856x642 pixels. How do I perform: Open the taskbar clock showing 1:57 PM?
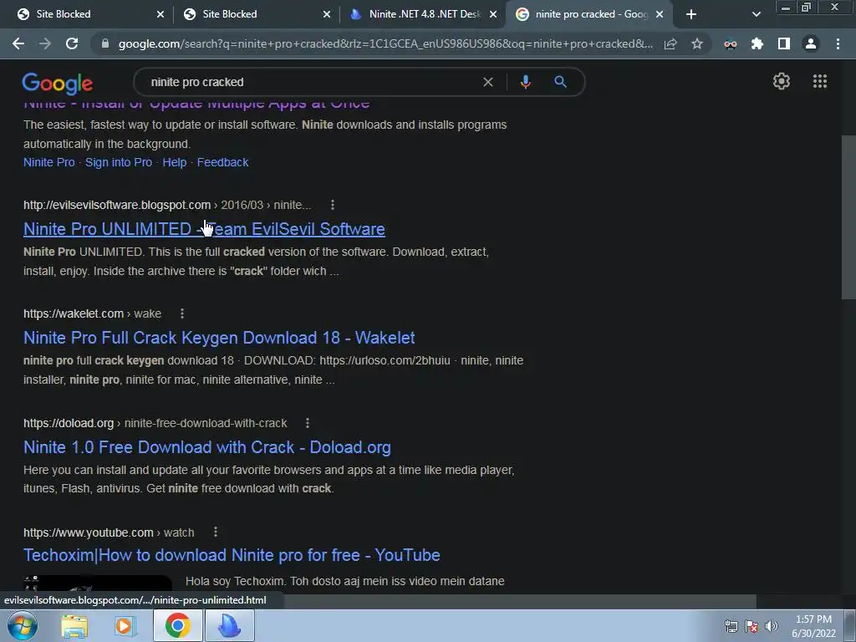(813, 626)
